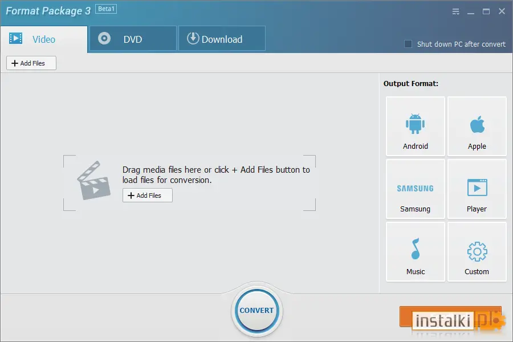
Task: Choose the Apple output format
Action: tap(477, 126)
